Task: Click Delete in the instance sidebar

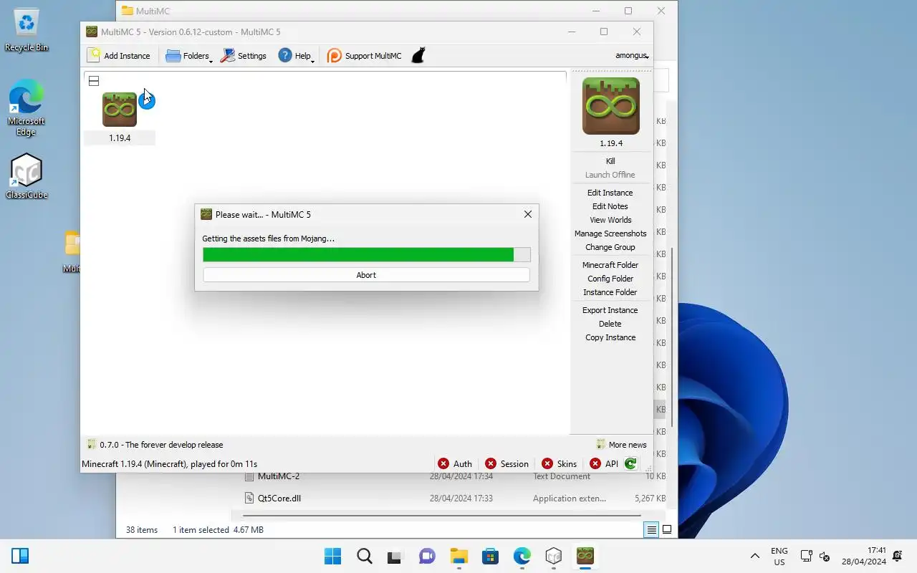Action: [610, 324]
